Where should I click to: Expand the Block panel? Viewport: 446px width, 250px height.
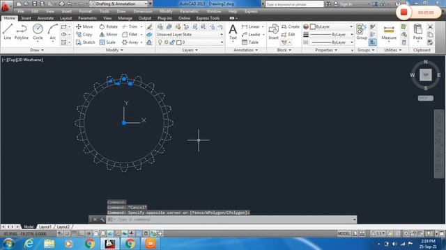point(284,50)
